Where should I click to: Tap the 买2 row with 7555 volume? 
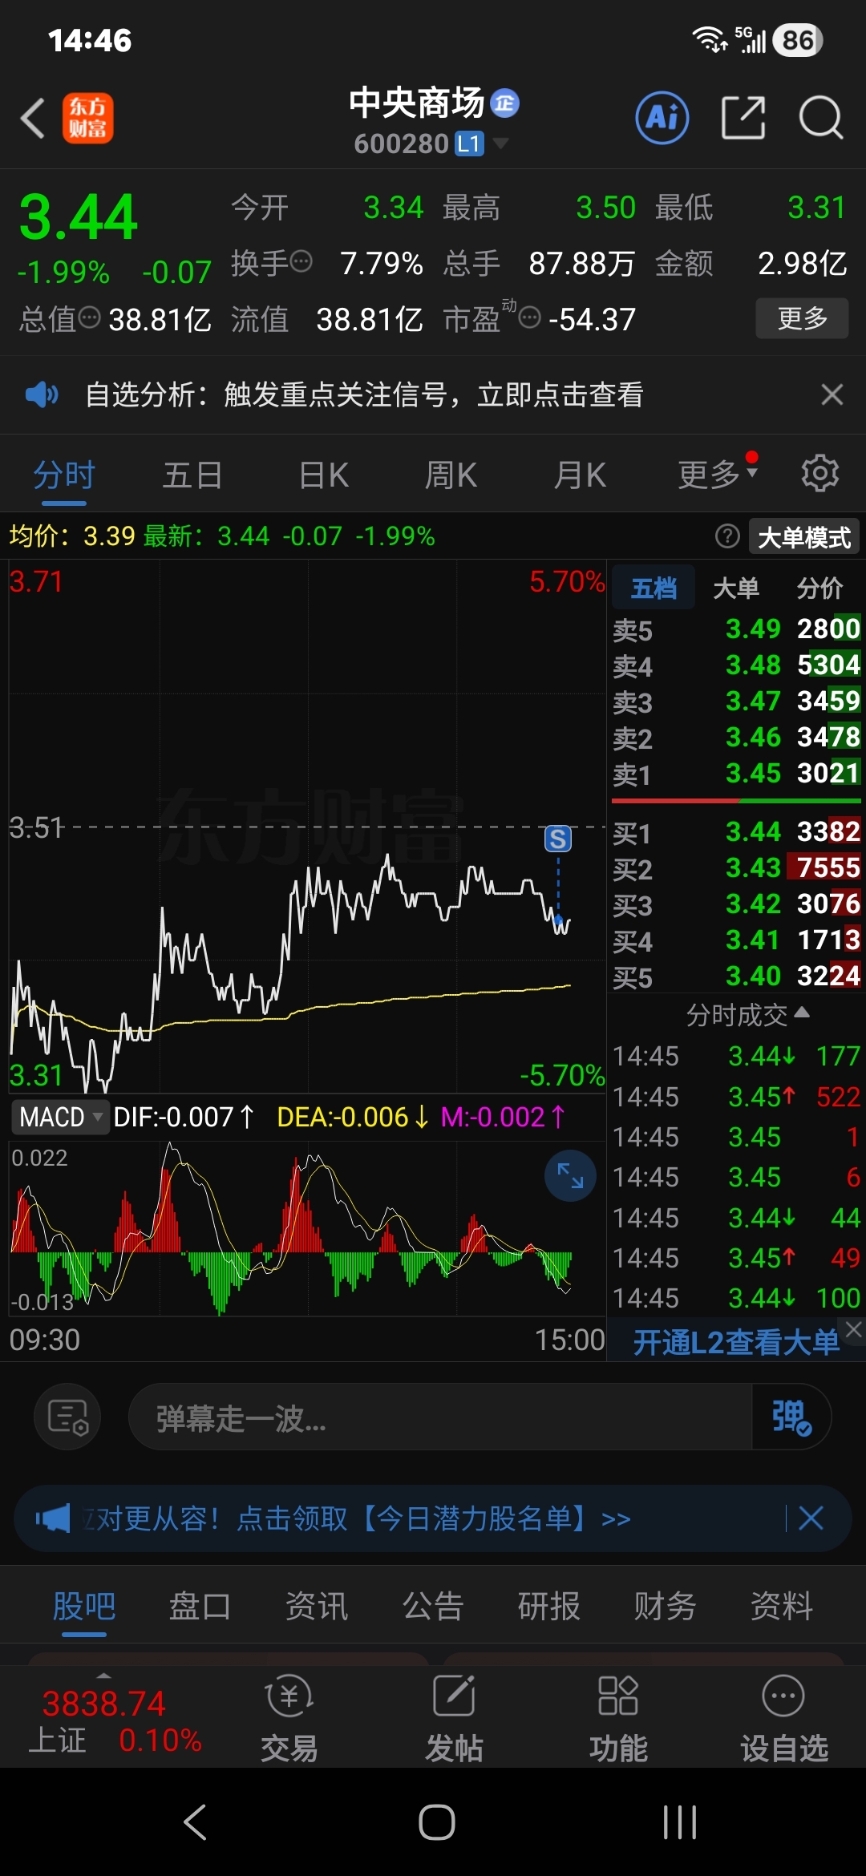coord(736,868)
